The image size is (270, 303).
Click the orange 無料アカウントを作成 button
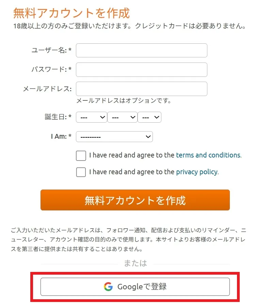135,200
